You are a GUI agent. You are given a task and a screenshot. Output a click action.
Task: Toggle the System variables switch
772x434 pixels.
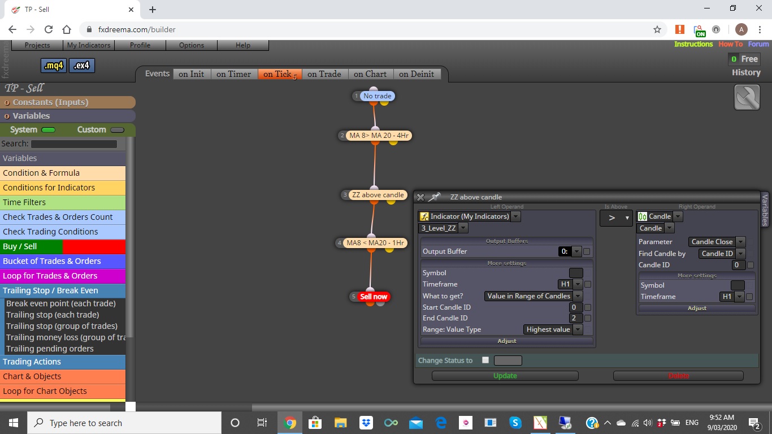[48, 130]
